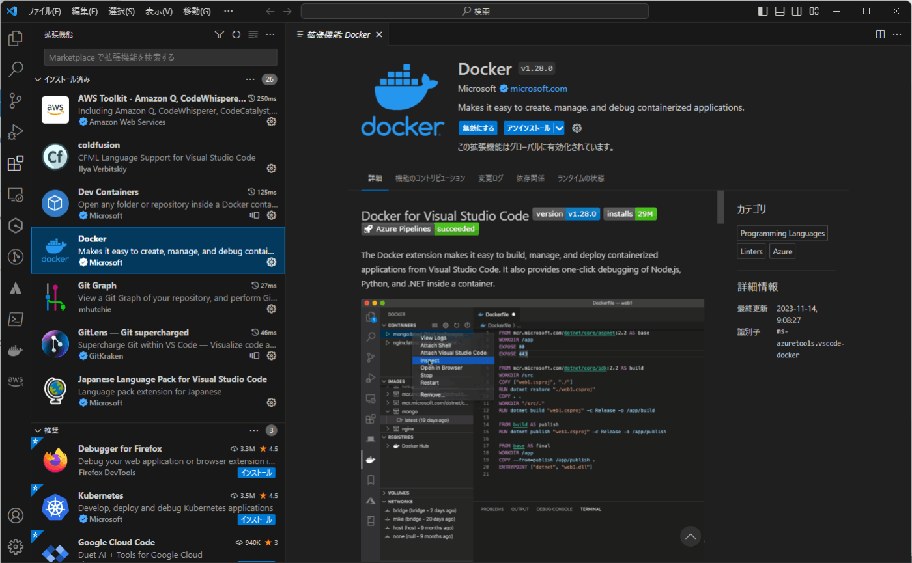Open editor more actions menu
Screen dimensions: 912x563
click(897, 34)
